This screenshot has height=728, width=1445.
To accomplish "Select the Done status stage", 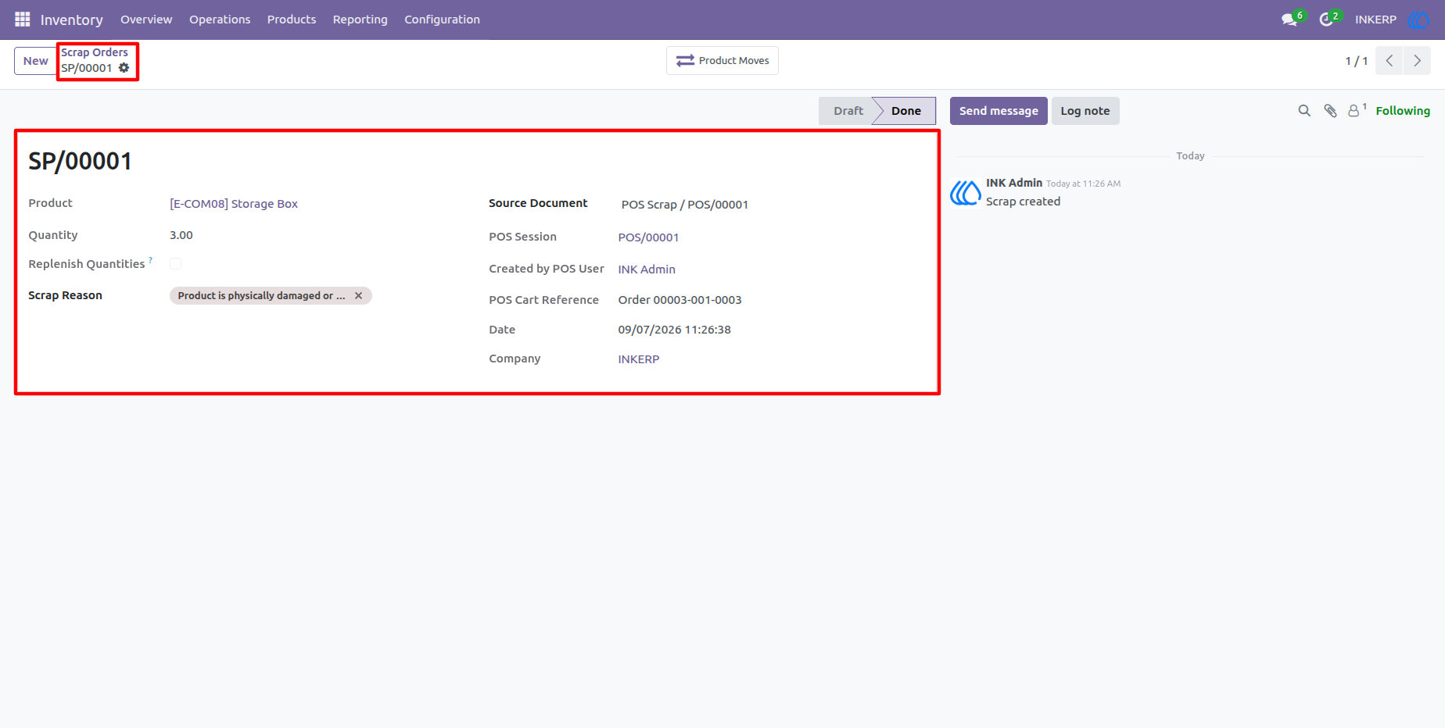I will [905, 111].
